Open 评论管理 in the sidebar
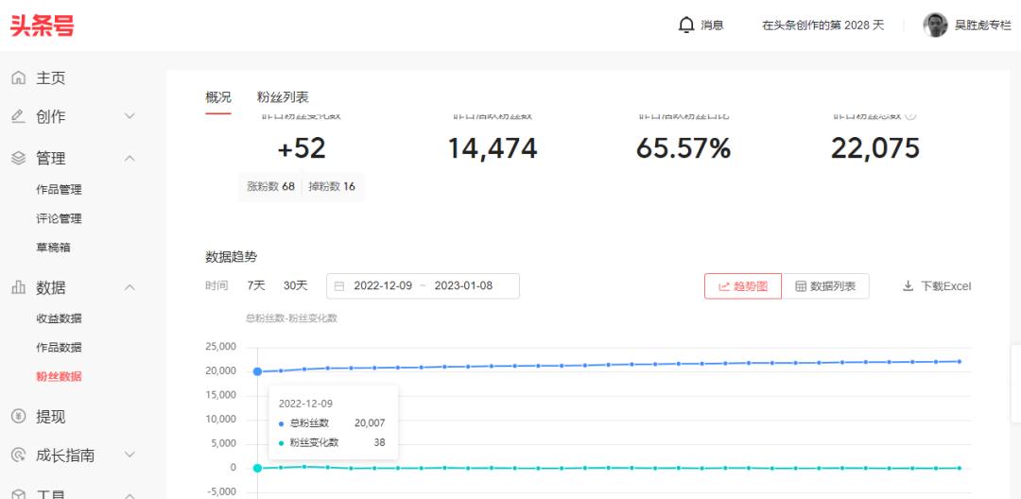Image resolution: width=1021 pixels, height=499 pixels. [60, 218]
